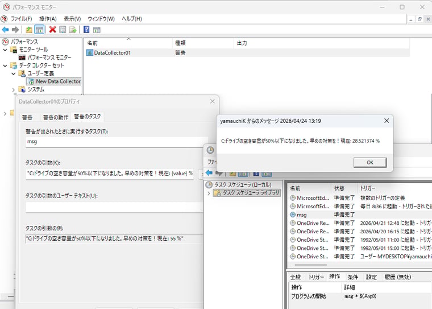The height and width of the screenshot is (309, 432).
Task: Select システム in the tree
Action: (36, 90)
